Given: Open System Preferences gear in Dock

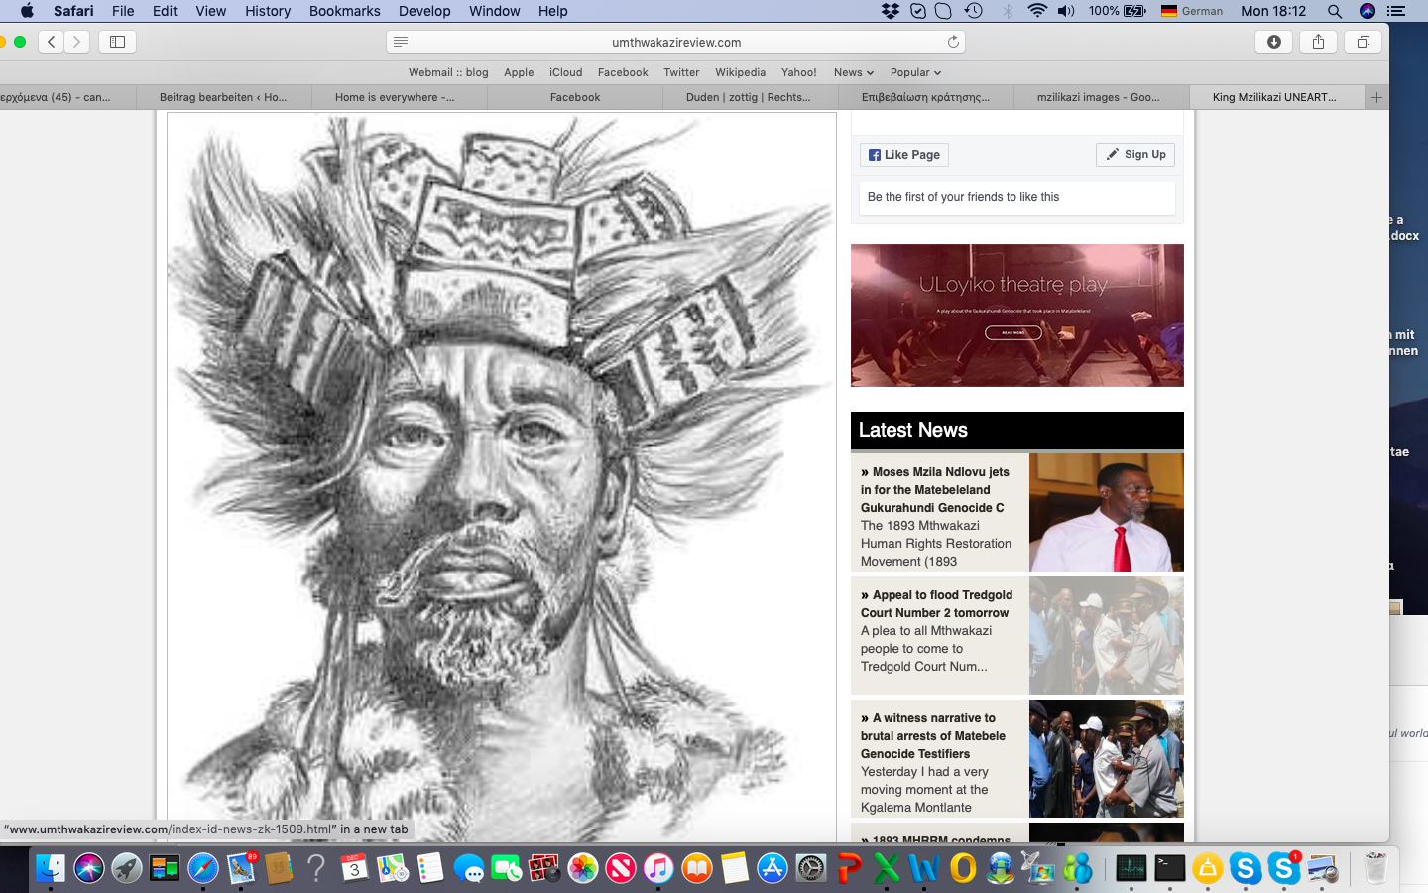Looking at the screenshot, I should tap(810, 868).
